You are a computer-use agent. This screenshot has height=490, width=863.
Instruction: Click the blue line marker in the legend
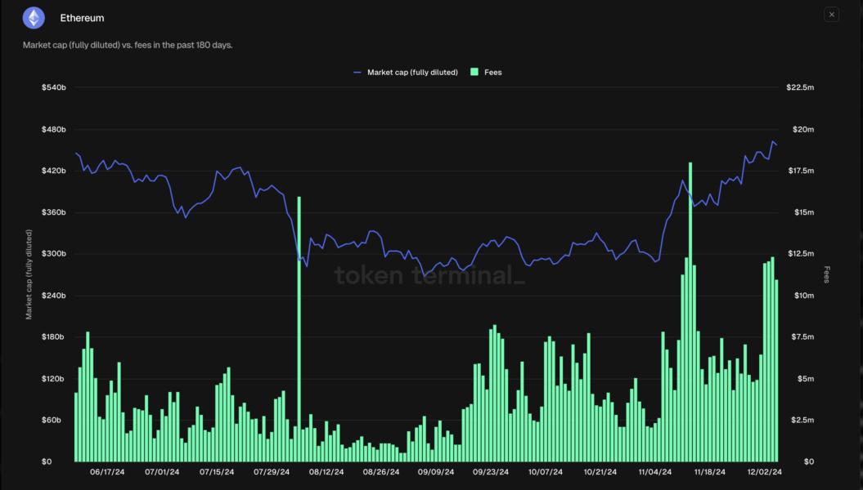[x=357, y=73]
